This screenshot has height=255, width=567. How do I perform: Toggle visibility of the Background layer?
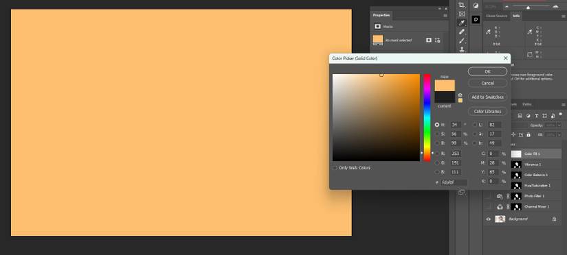(x=488, y=219)
